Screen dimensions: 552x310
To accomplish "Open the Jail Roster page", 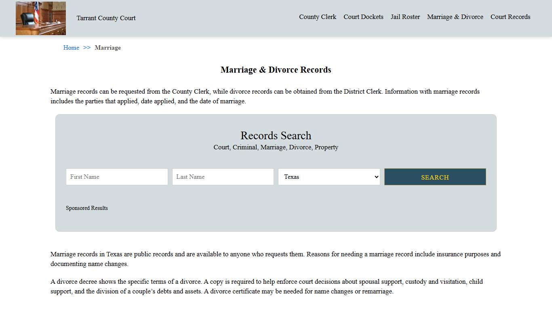I will tap(405, 17).
